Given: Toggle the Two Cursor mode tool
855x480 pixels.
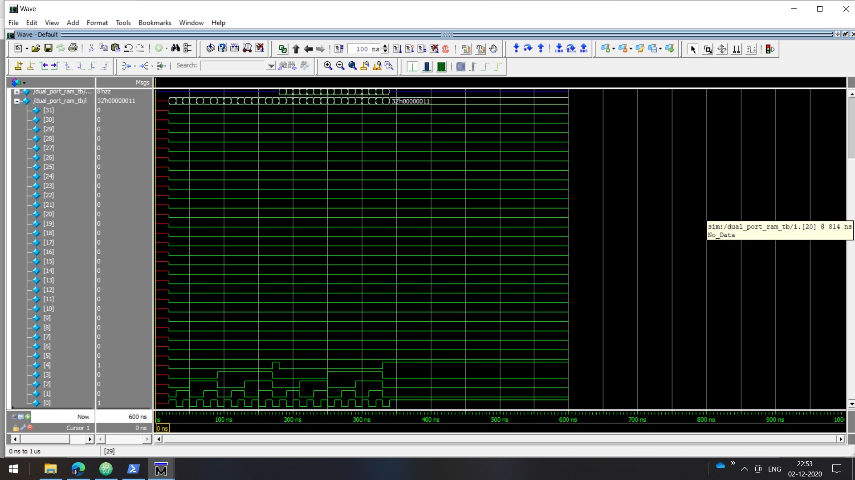Looking at the screenshot, I should click(737, 49).
